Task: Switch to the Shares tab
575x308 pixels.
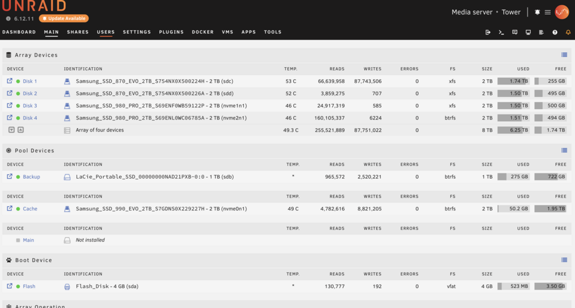Action: (78, 32)
